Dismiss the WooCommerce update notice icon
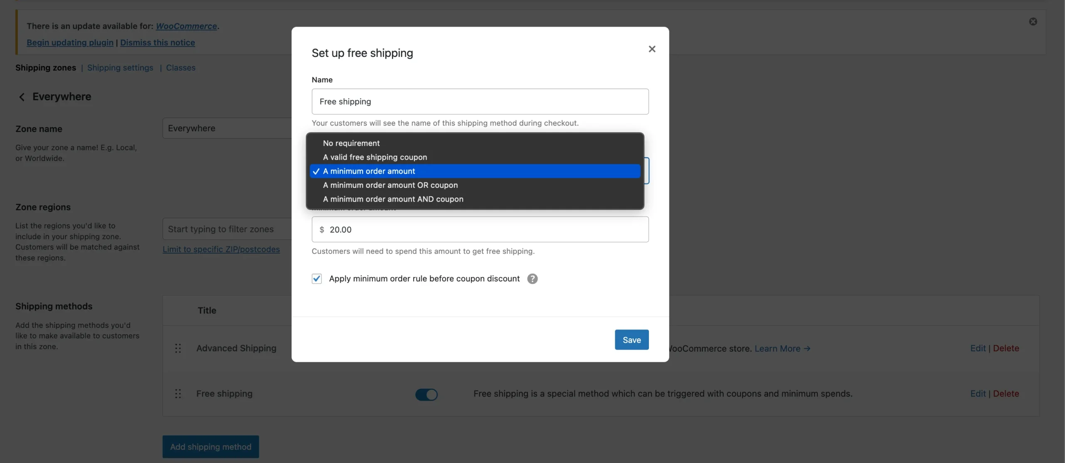1065x463 pixels. [x=1033, y=22]
